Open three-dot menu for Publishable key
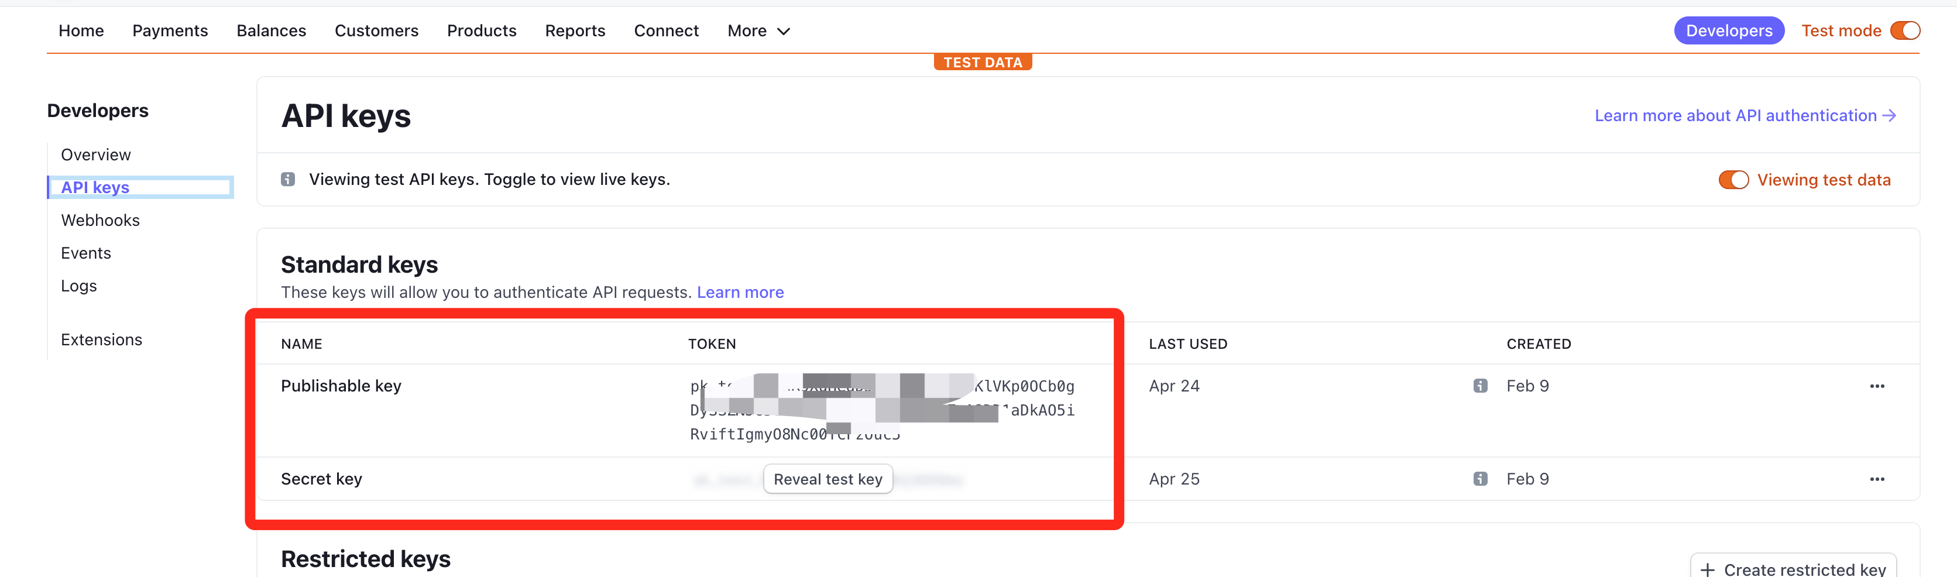Image resolution: width=1957 pixels, height=577 pixels. pos(1876,386)
